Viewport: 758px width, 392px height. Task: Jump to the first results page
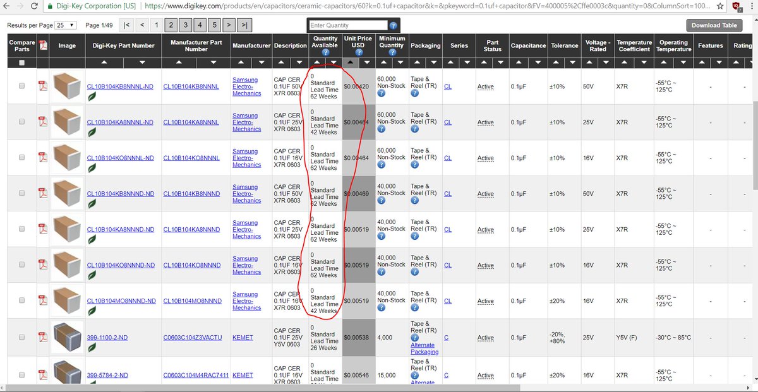click(127, 25)
